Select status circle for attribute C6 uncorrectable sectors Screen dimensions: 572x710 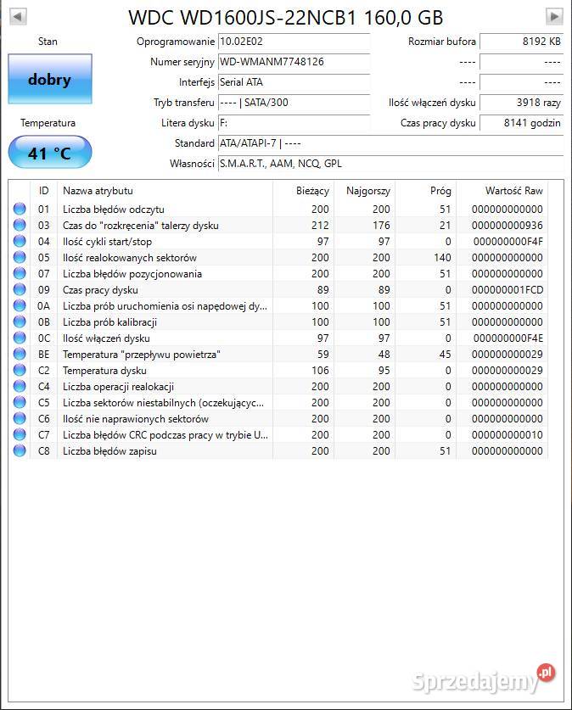coord(20,418)
